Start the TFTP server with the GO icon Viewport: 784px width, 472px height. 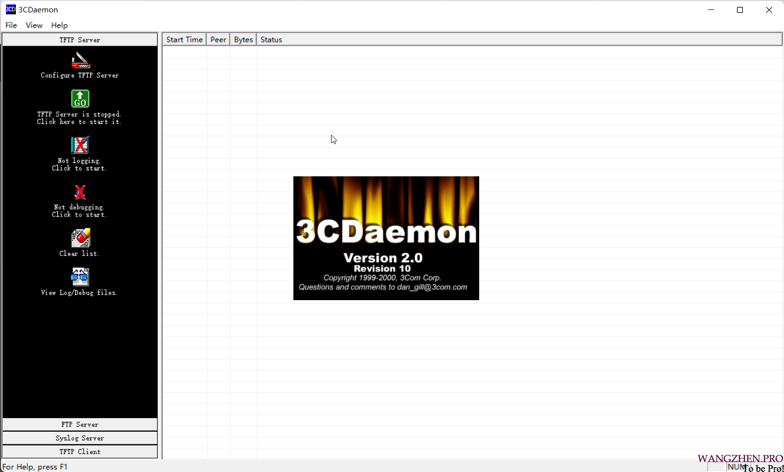80,99
